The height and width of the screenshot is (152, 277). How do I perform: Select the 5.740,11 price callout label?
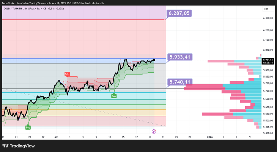coord(179,82)
